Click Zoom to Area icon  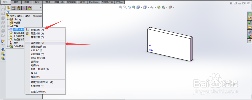click(125, 7)
